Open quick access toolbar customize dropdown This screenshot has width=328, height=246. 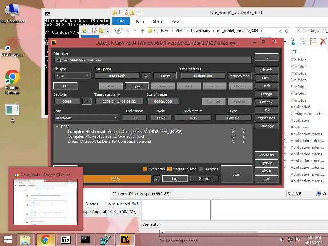click(x=138, y=13)
